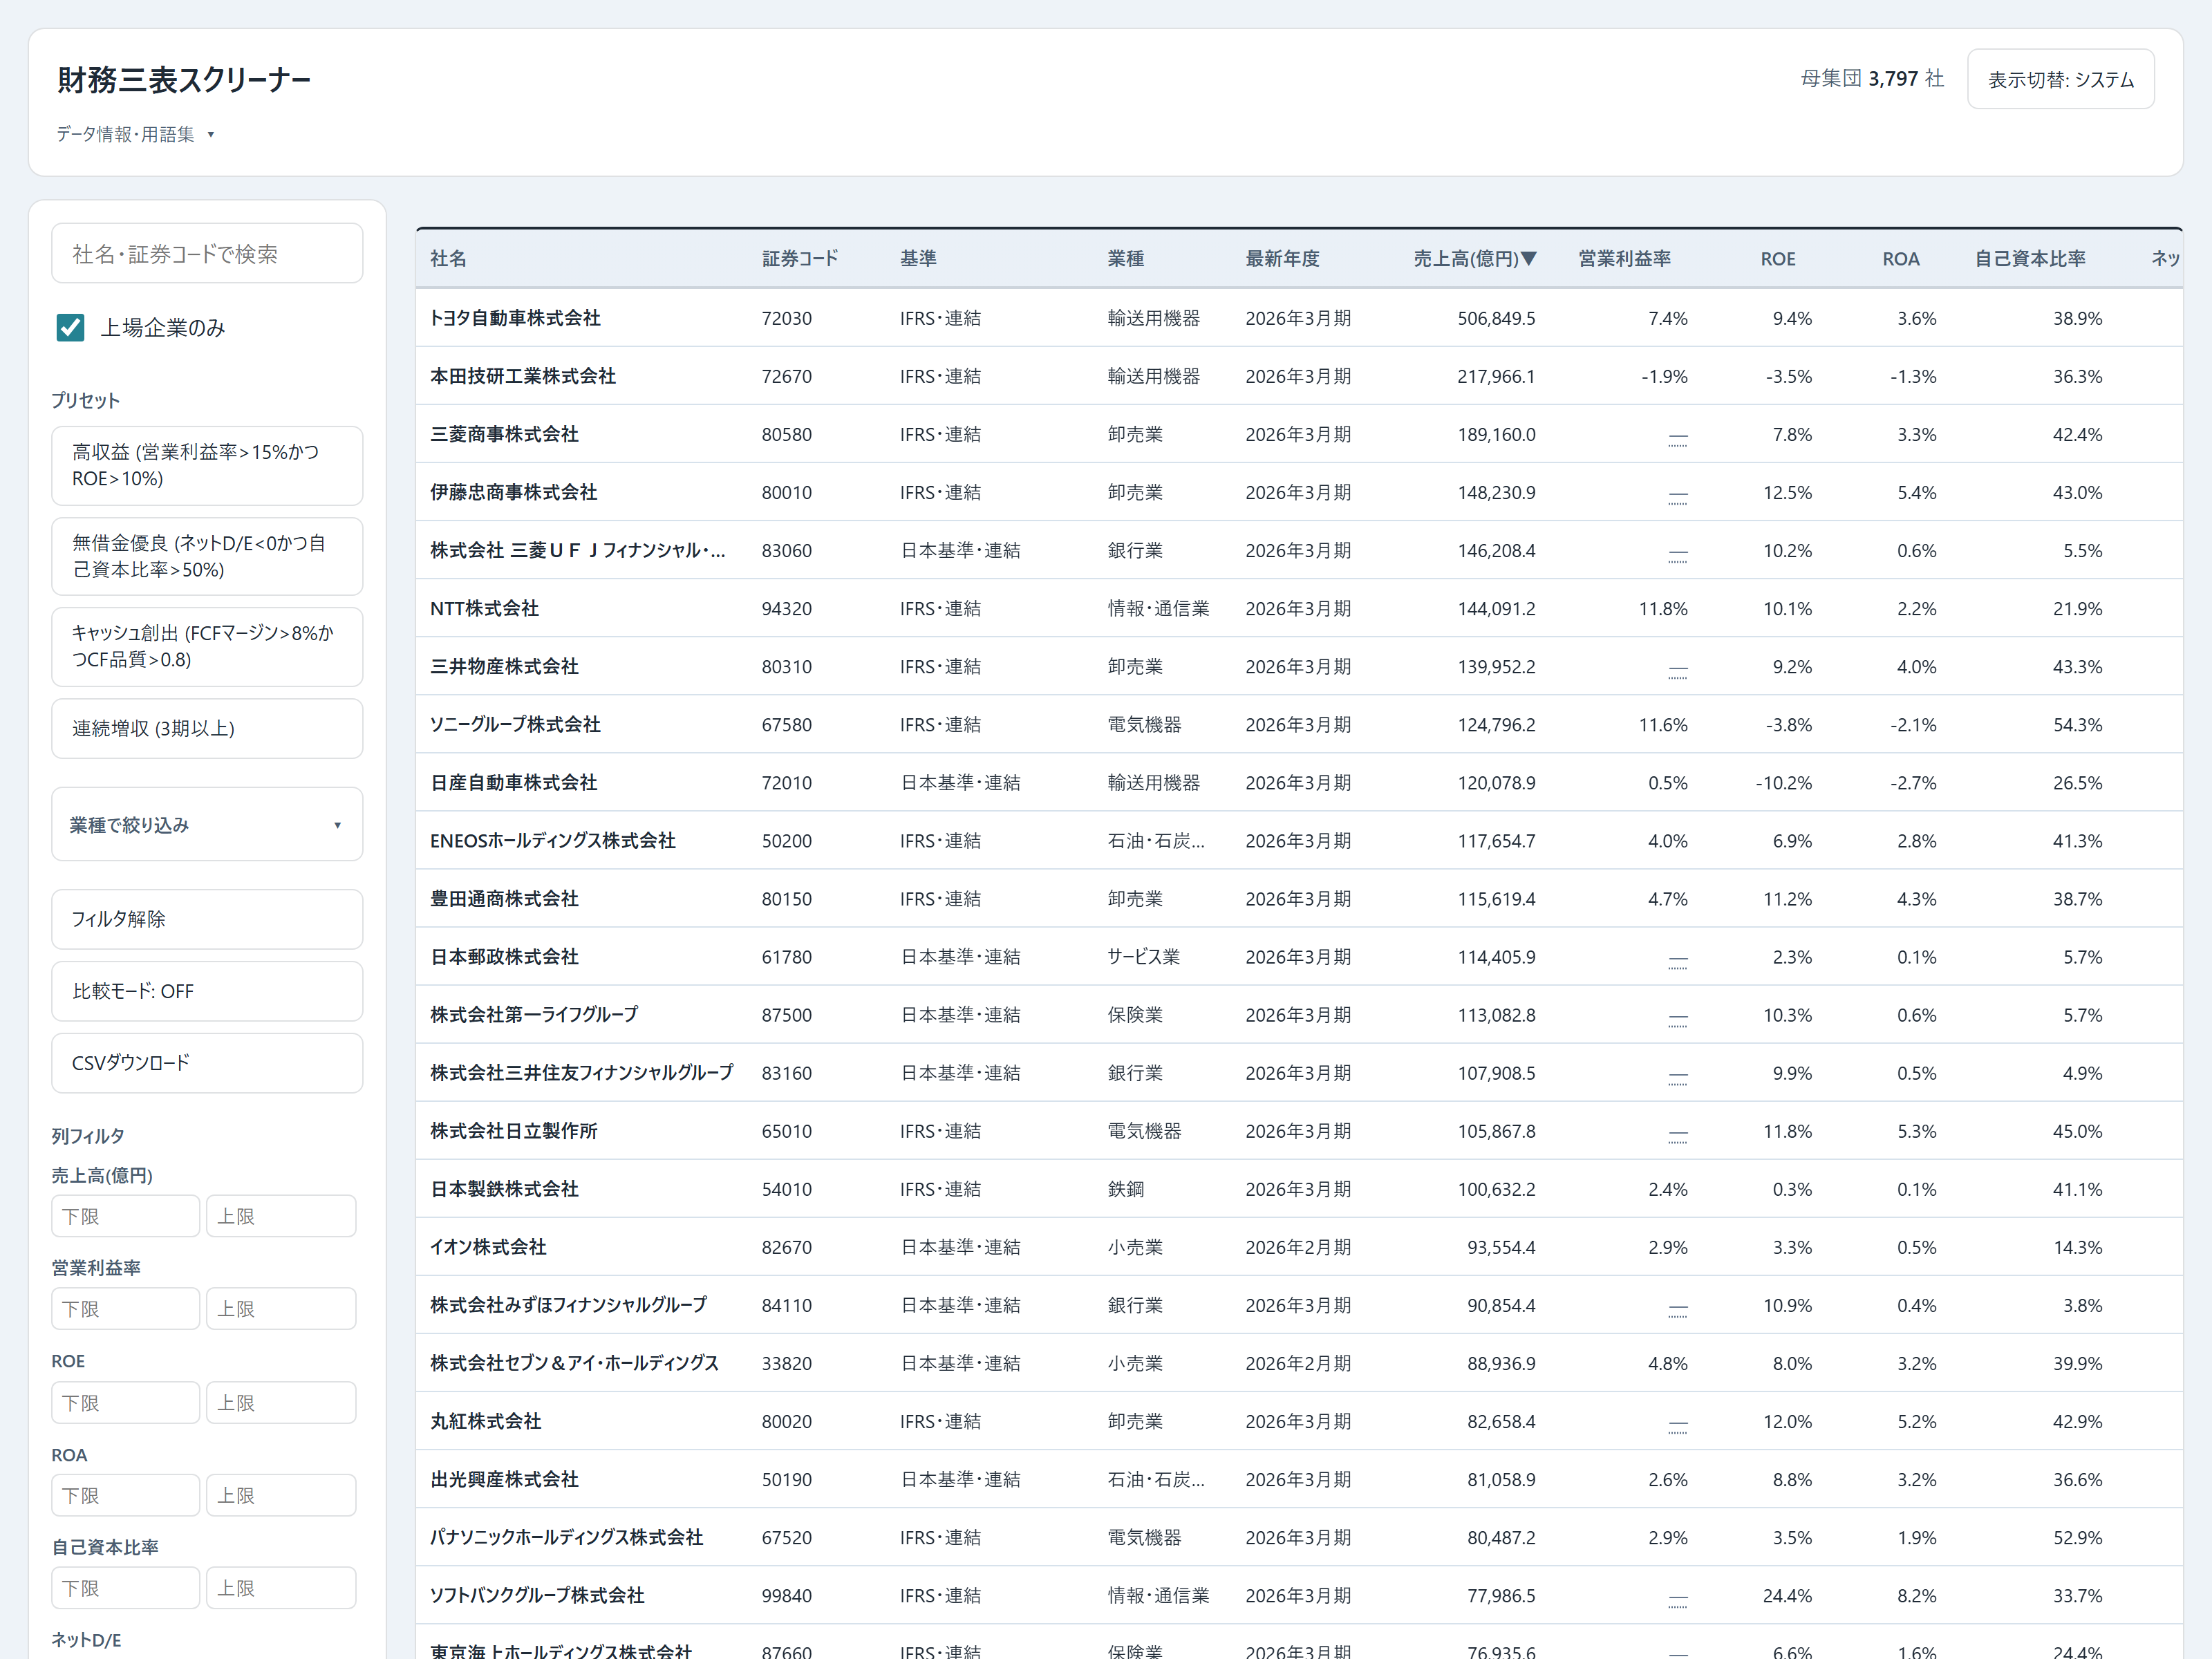Sort table by 証券コード column header
The width and height of the screenshot is (2212, 1659).
click(x=800, y=259)
